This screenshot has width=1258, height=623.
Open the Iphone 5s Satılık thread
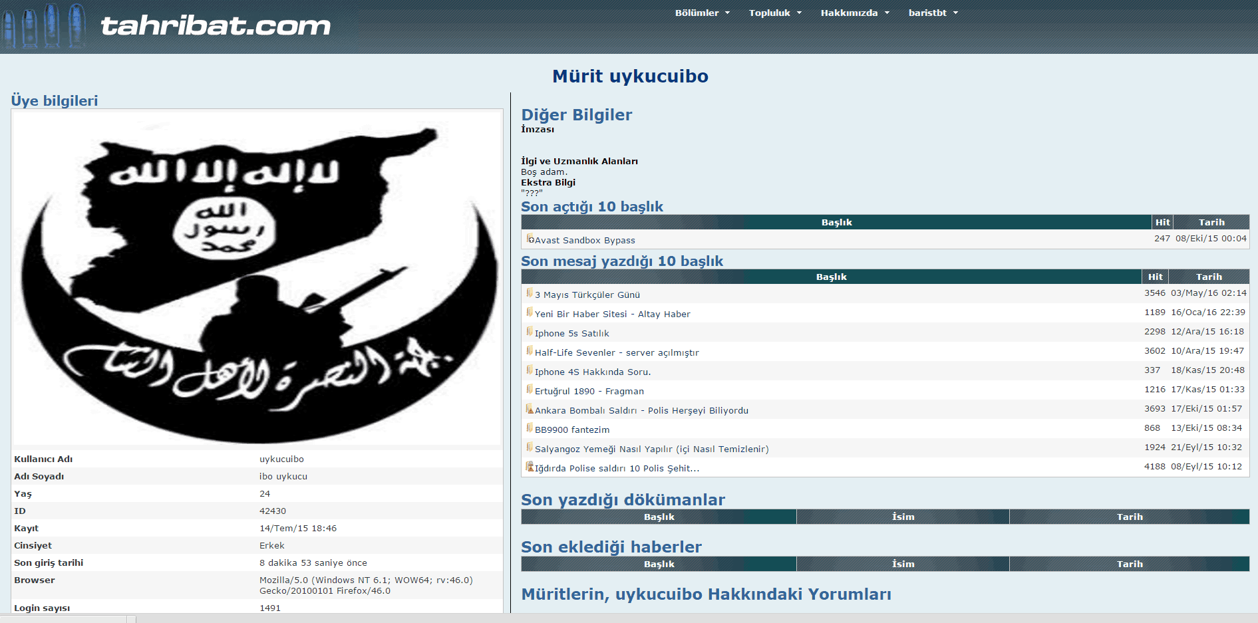pyautogui.click(x=572, y=334)
